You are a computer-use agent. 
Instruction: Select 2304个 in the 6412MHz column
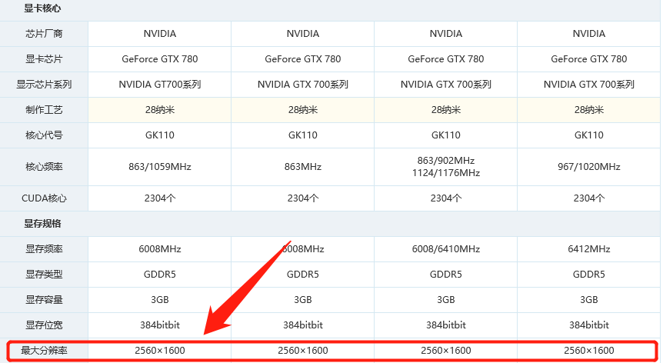pos(589,198)
